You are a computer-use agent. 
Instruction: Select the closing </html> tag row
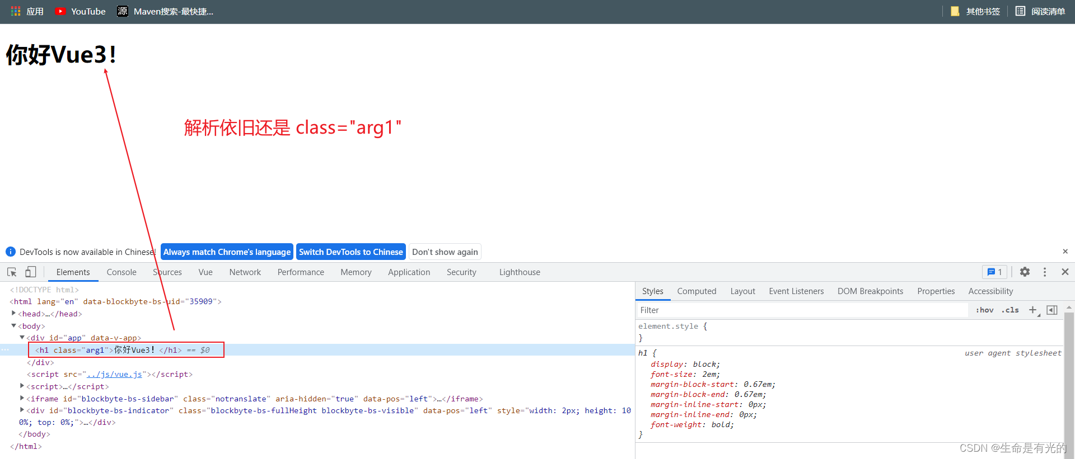tap(26, 446)
